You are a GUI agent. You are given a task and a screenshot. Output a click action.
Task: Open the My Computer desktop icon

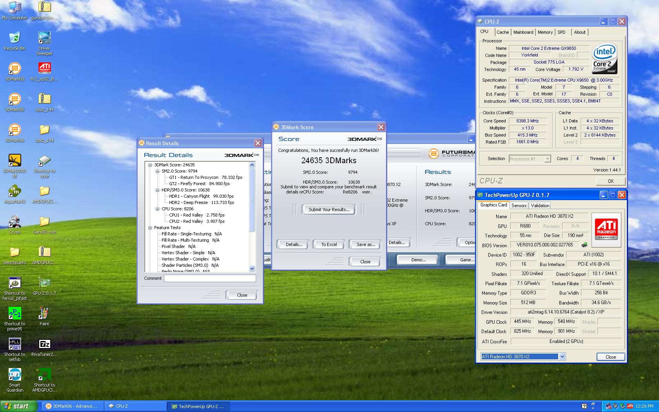pyautogui.click(x=15, y=11)
